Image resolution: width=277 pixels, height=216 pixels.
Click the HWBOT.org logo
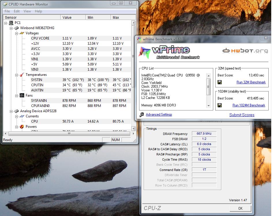pyautogui.click(x=245, y=51)
